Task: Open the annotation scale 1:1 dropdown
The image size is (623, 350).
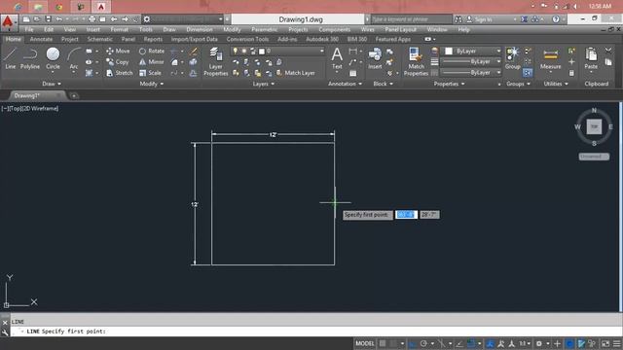Action: pyautogui.click(x=525, y=343)
